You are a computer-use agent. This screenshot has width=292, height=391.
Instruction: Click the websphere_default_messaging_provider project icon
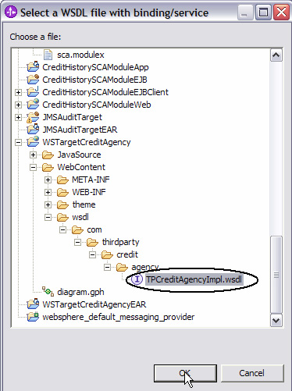33,317
